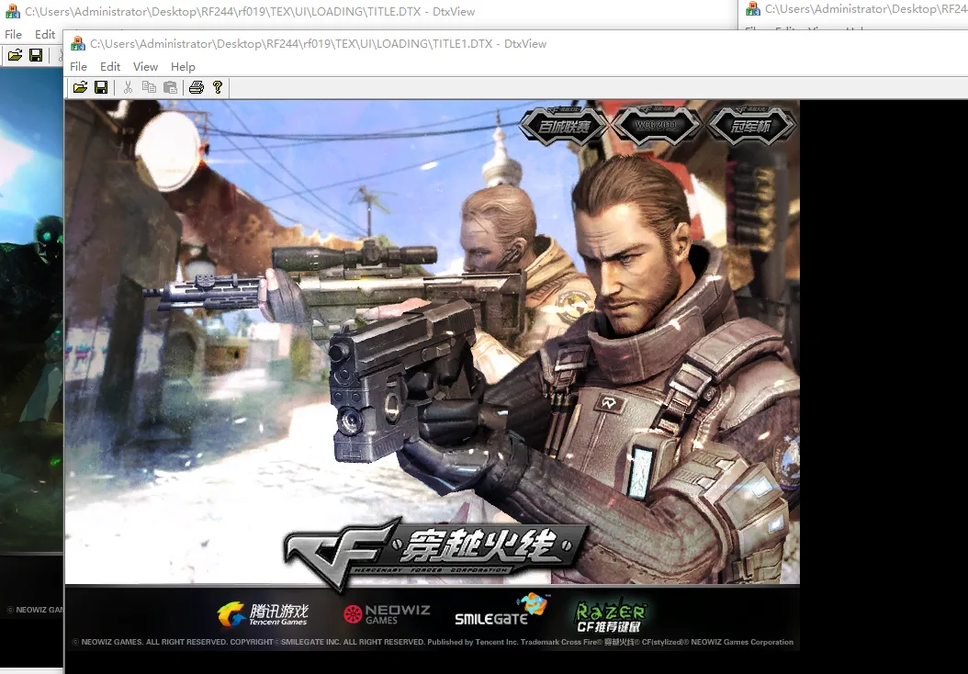This screenshot has width=968, height=674.
Task: Open the View menu
Action: tap(145, 66)
